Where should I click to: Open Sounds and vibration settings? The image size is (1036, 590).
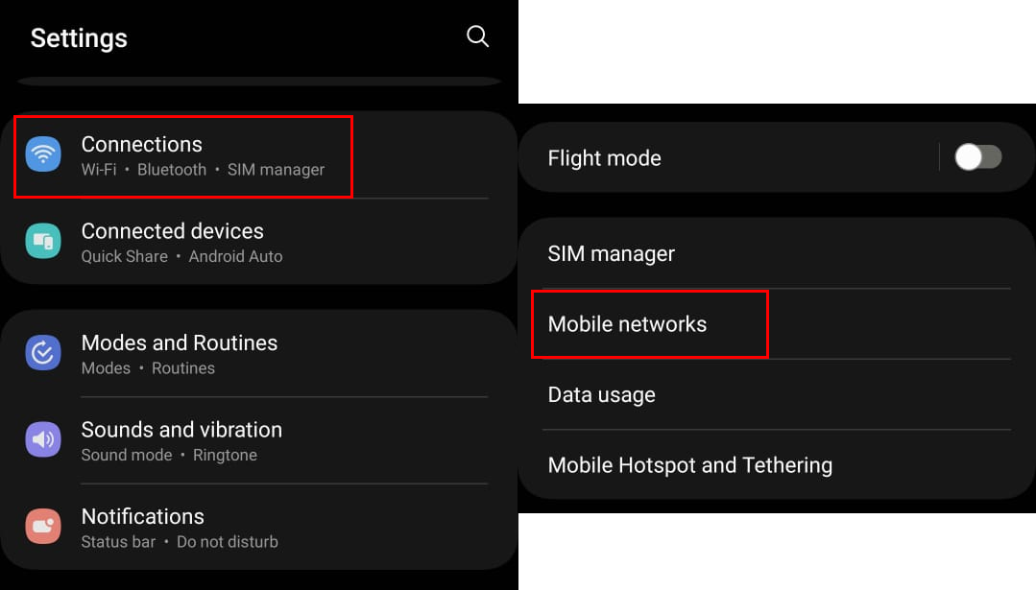coord(181,430)
